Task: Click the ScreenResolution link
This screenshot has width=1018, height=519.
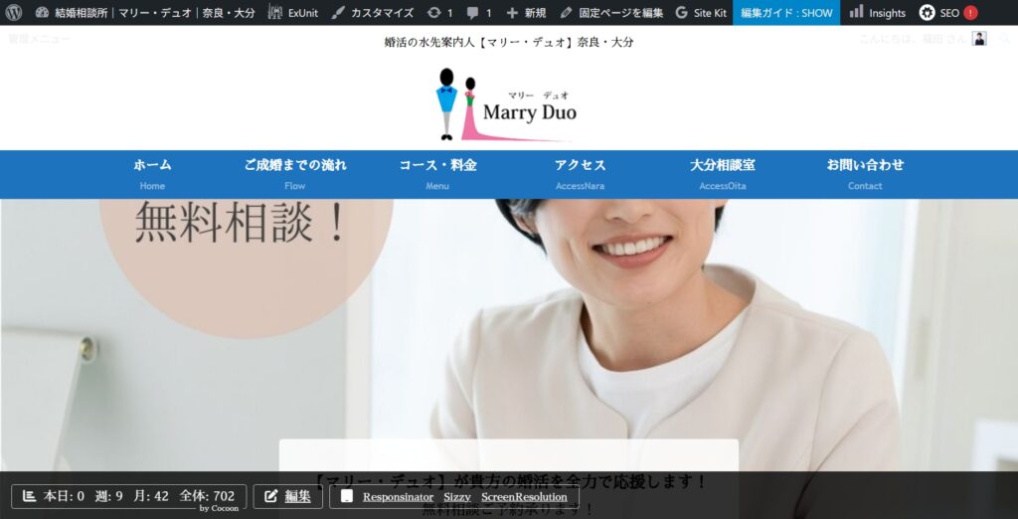Action: point(524,496)
